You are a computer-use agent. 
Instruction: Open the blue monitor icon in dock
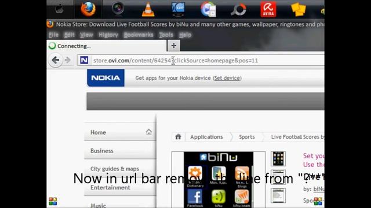pos(178,9)
